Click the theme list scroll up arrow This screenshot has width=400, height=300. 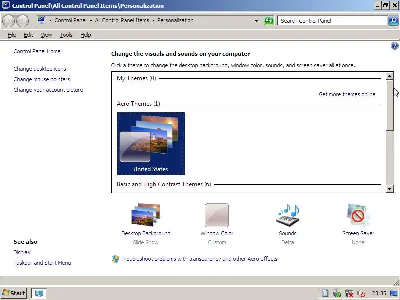click(390, 76)
